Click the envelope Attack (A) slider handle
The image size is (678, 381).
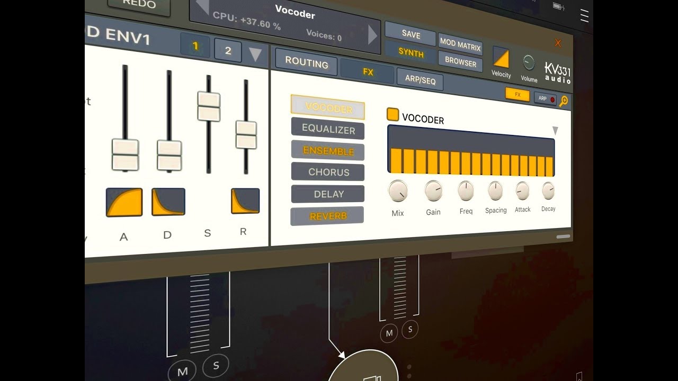point(125,155)
